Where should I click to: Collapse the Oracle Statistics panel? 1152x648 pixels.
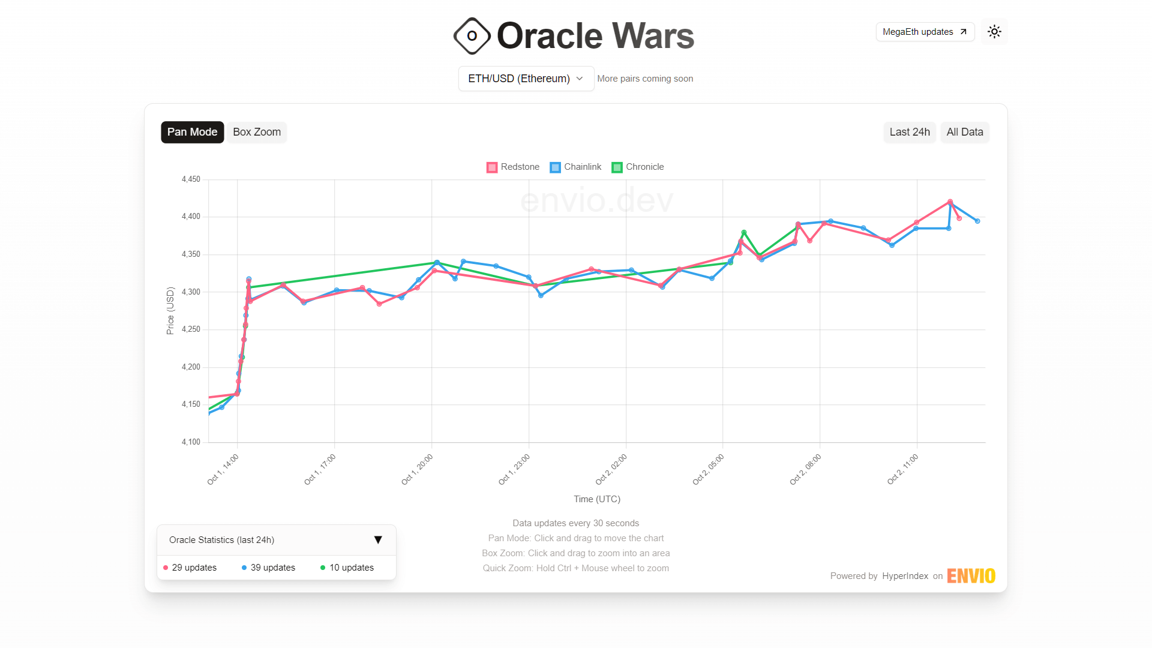tap(378, 539)
